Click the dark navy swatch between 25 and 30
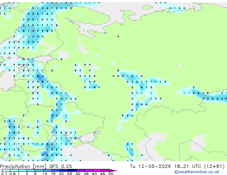Screen dimensions: 227x175 point(72,170)
